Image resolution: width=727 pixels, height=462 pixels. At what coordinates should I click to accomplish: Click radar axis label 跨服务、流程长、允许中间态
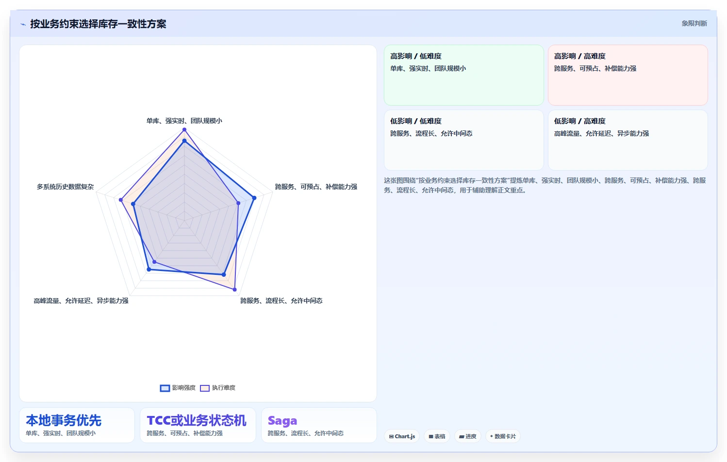coord(281,301)
